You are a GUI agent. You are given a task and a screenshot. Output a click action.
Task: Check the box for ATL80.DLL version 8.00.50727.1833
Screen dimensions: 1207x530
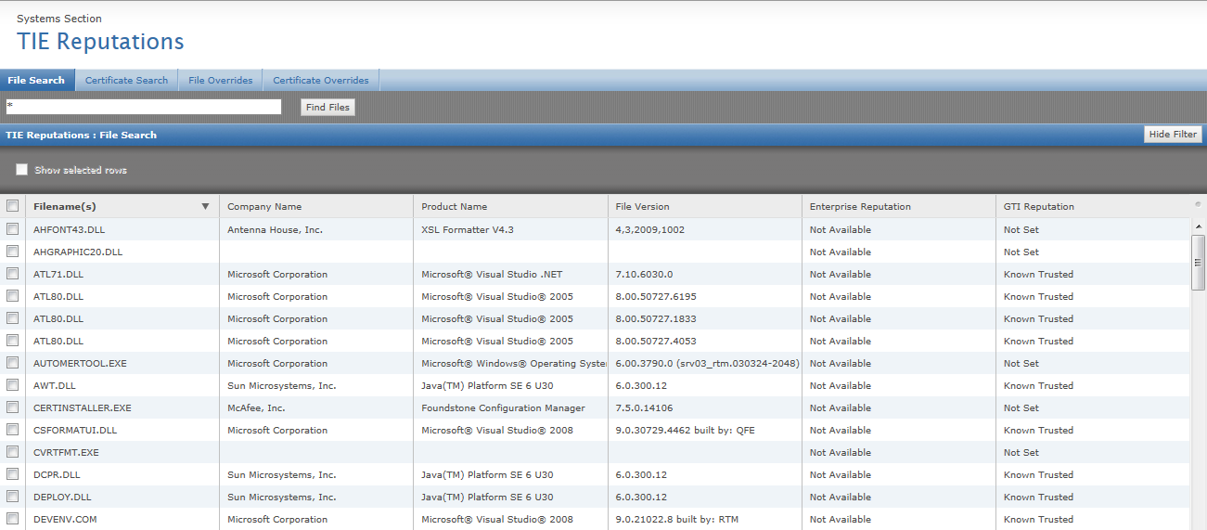(x=13, y=317)
